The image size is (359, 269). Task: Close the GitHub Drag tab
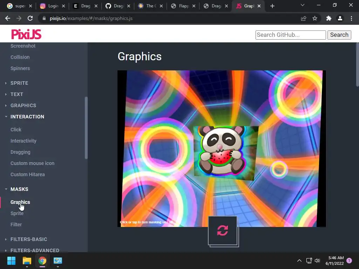tap(129, 6)
